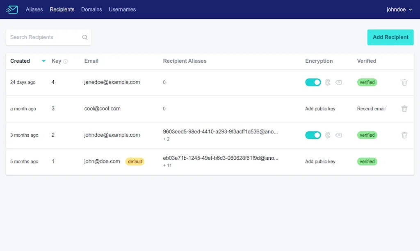Viewport: 420px width, 251px height.
Task: Toggle encryption for janedoe@example.com
Action: click(313, 82)
